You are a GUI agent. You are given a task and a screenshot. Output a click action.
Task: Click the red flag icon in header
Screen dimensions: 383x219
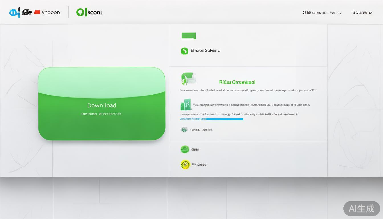37,12
